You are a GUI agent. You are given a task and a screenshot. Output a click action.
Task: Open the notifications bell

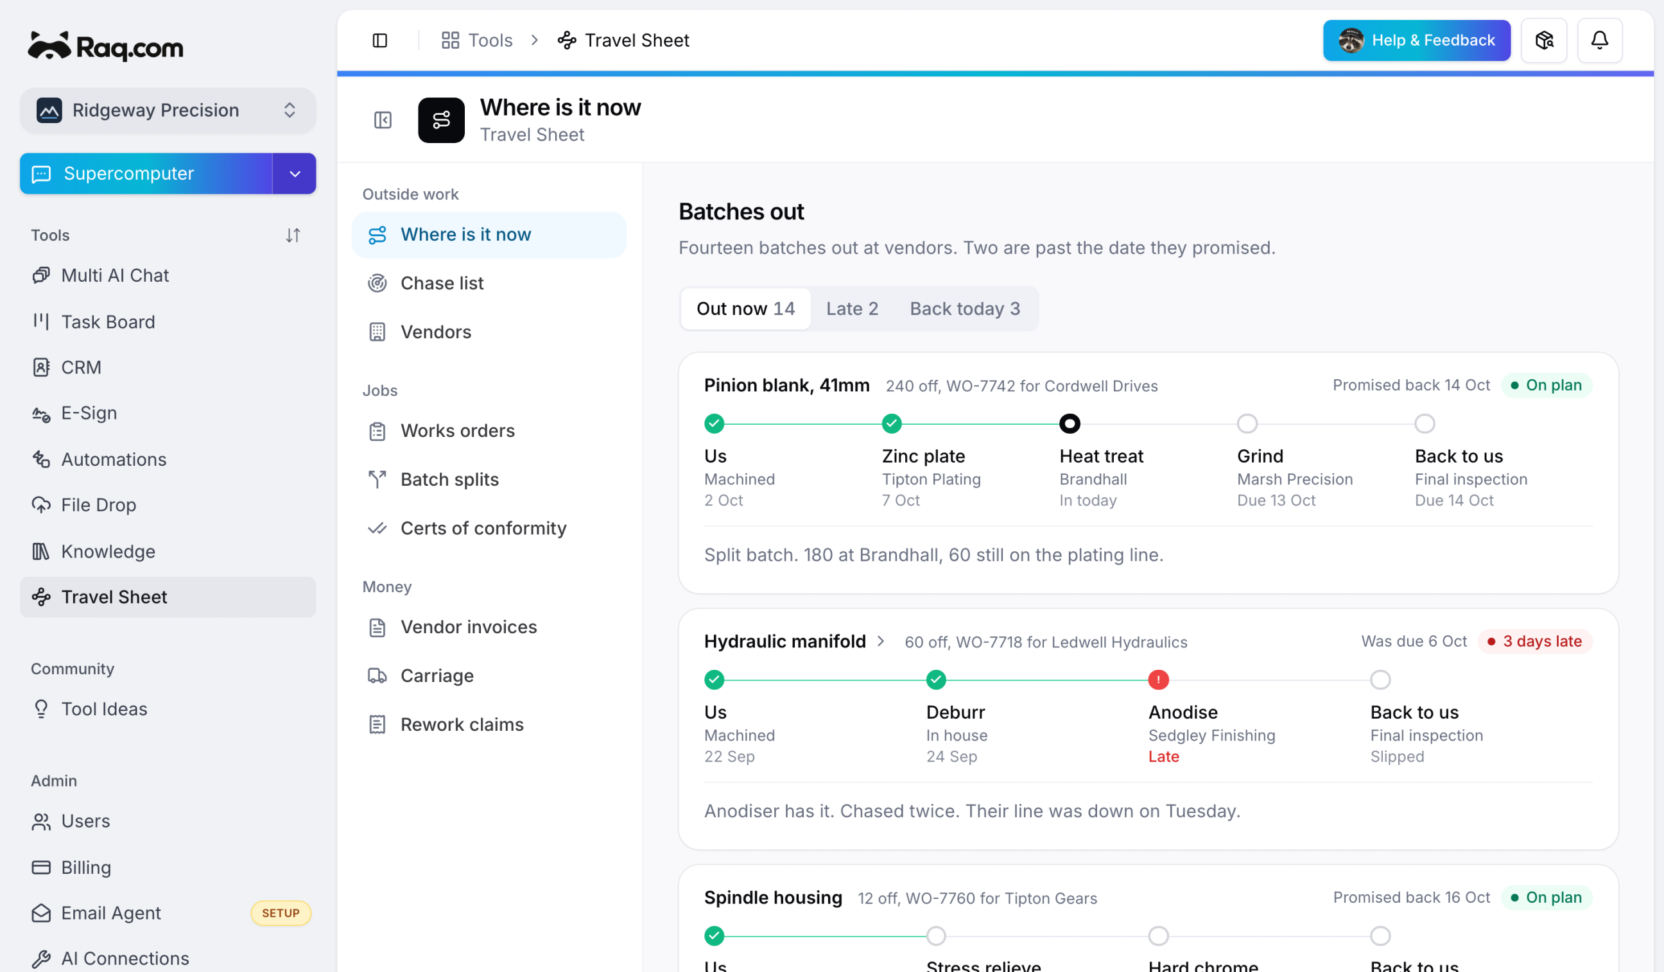point(1599,40)
